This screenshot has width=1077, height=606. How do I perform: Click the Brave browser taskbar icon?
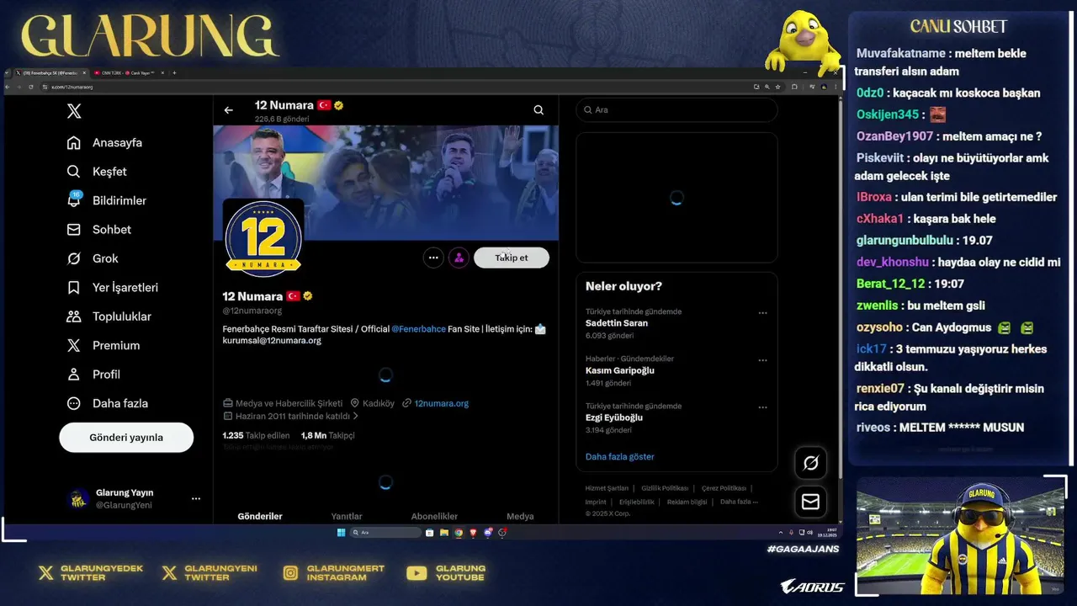(473, 533)
